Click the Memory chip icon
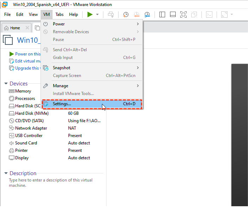248x208 pixels. point(12,91)
